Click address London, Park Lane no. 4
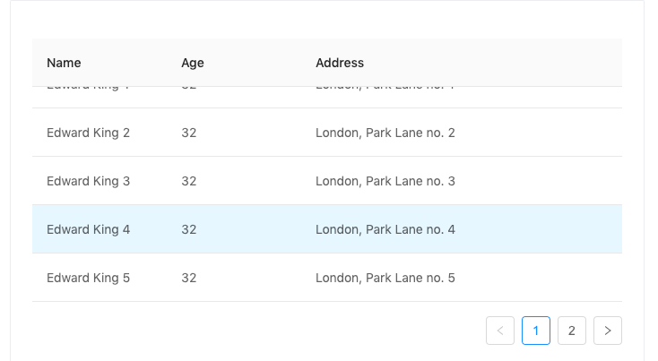The image size is (658, 361). pyautogui.click(x=385, y=229)
